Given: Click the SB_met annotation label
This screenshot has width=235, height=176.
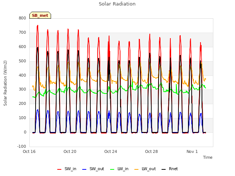Looking at the screenshot, I should coord(40,15).
